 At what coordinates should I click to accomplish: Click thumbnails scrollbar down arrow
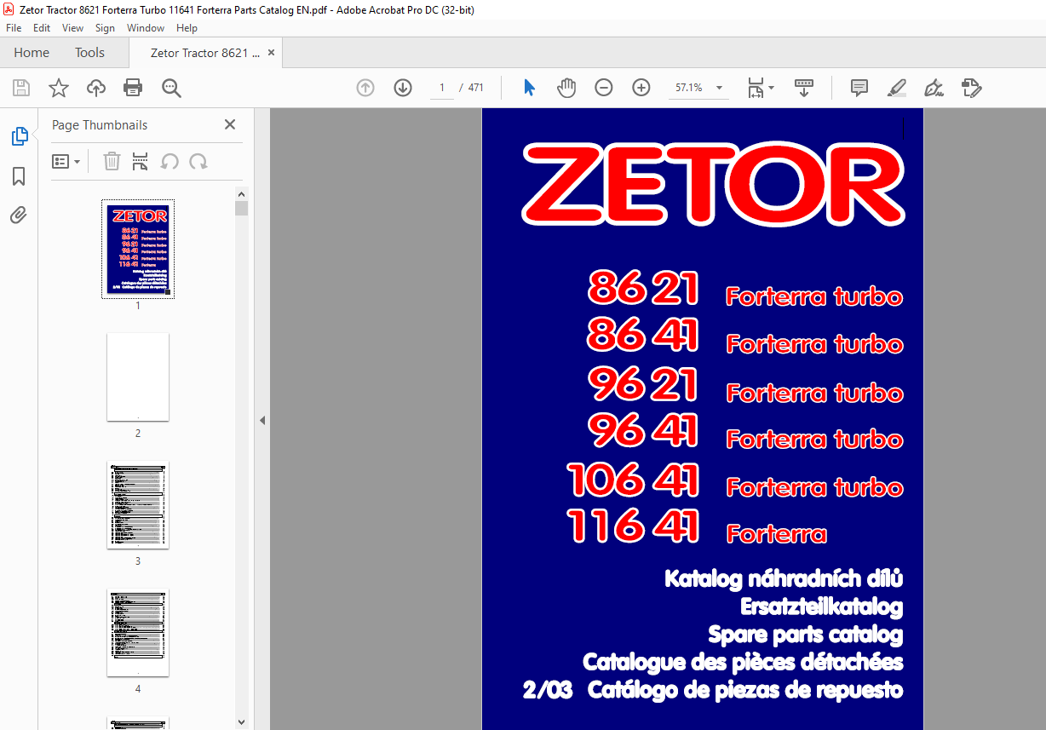click(x=242, y=723)
